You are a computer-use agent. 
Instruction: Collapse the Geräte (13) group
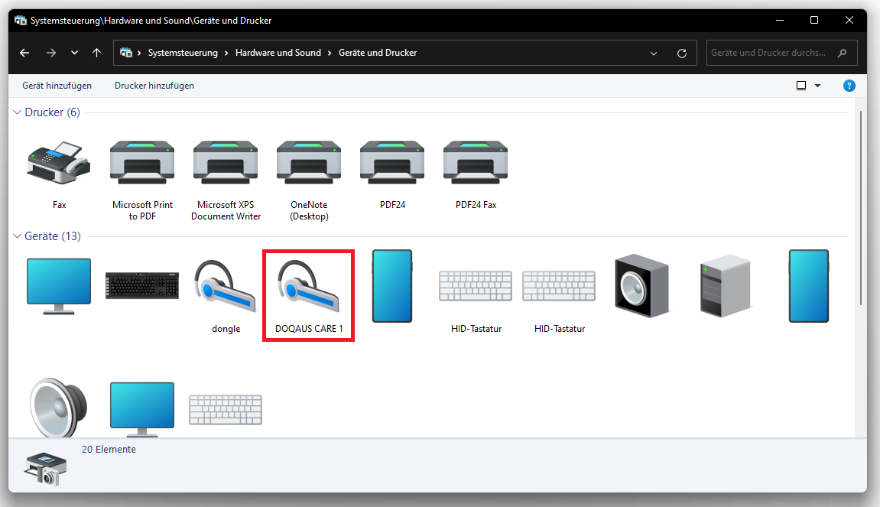click(x=18, y=237)
